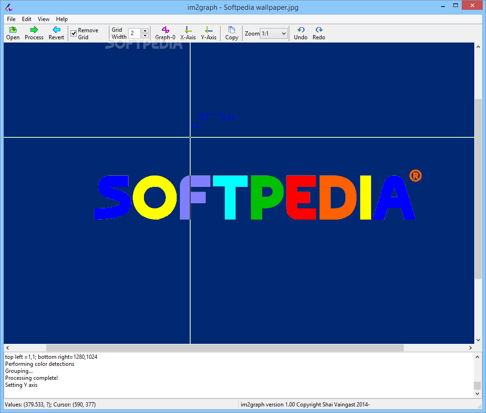
Task: Click the 'top left =1,1' log line
Action: (51, 357)
